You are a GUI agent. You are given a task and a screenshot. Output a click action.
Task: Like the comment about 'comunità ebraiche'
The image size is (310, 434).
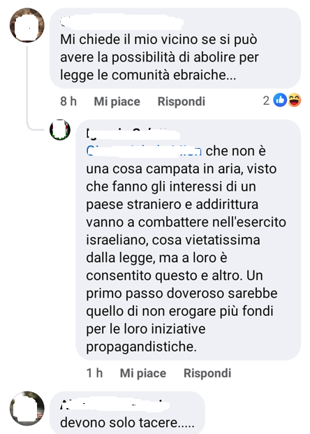[x=117, y=101]
